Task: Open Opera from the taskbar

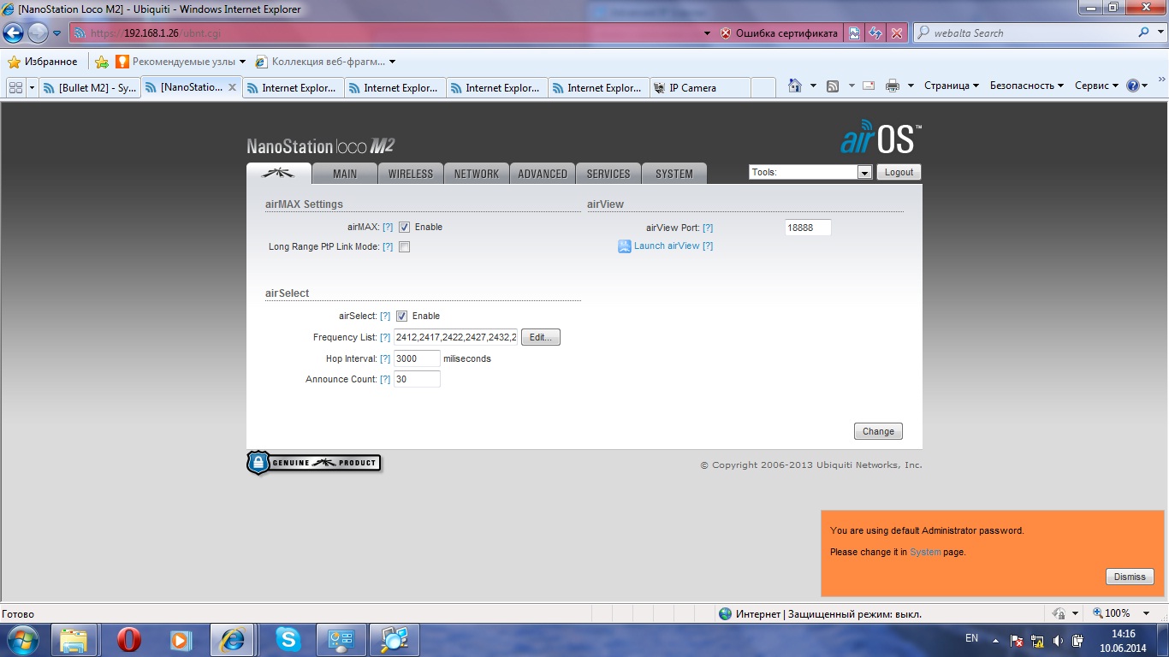Action: 129,640
